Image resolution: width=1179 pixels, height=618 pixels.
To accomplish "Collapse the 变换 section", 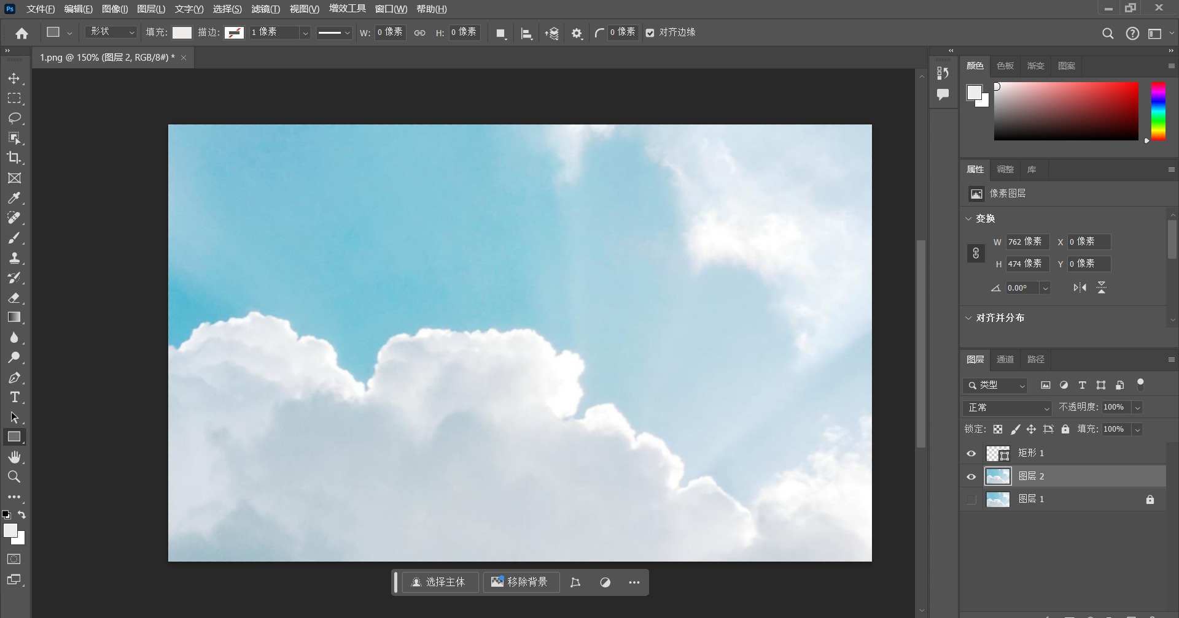I will (x=969, y=219).
